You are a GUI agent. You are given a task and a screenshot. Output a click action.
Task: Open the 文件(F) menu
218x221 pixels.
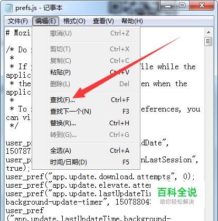(x=18, y=21)
